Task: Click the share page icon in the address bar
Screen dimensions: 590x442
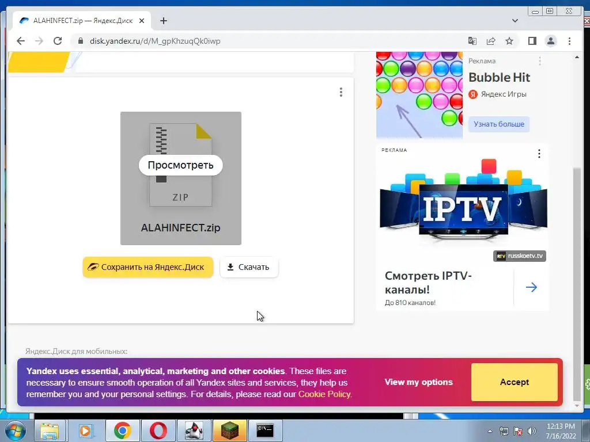Action: (x=491, y=41)
